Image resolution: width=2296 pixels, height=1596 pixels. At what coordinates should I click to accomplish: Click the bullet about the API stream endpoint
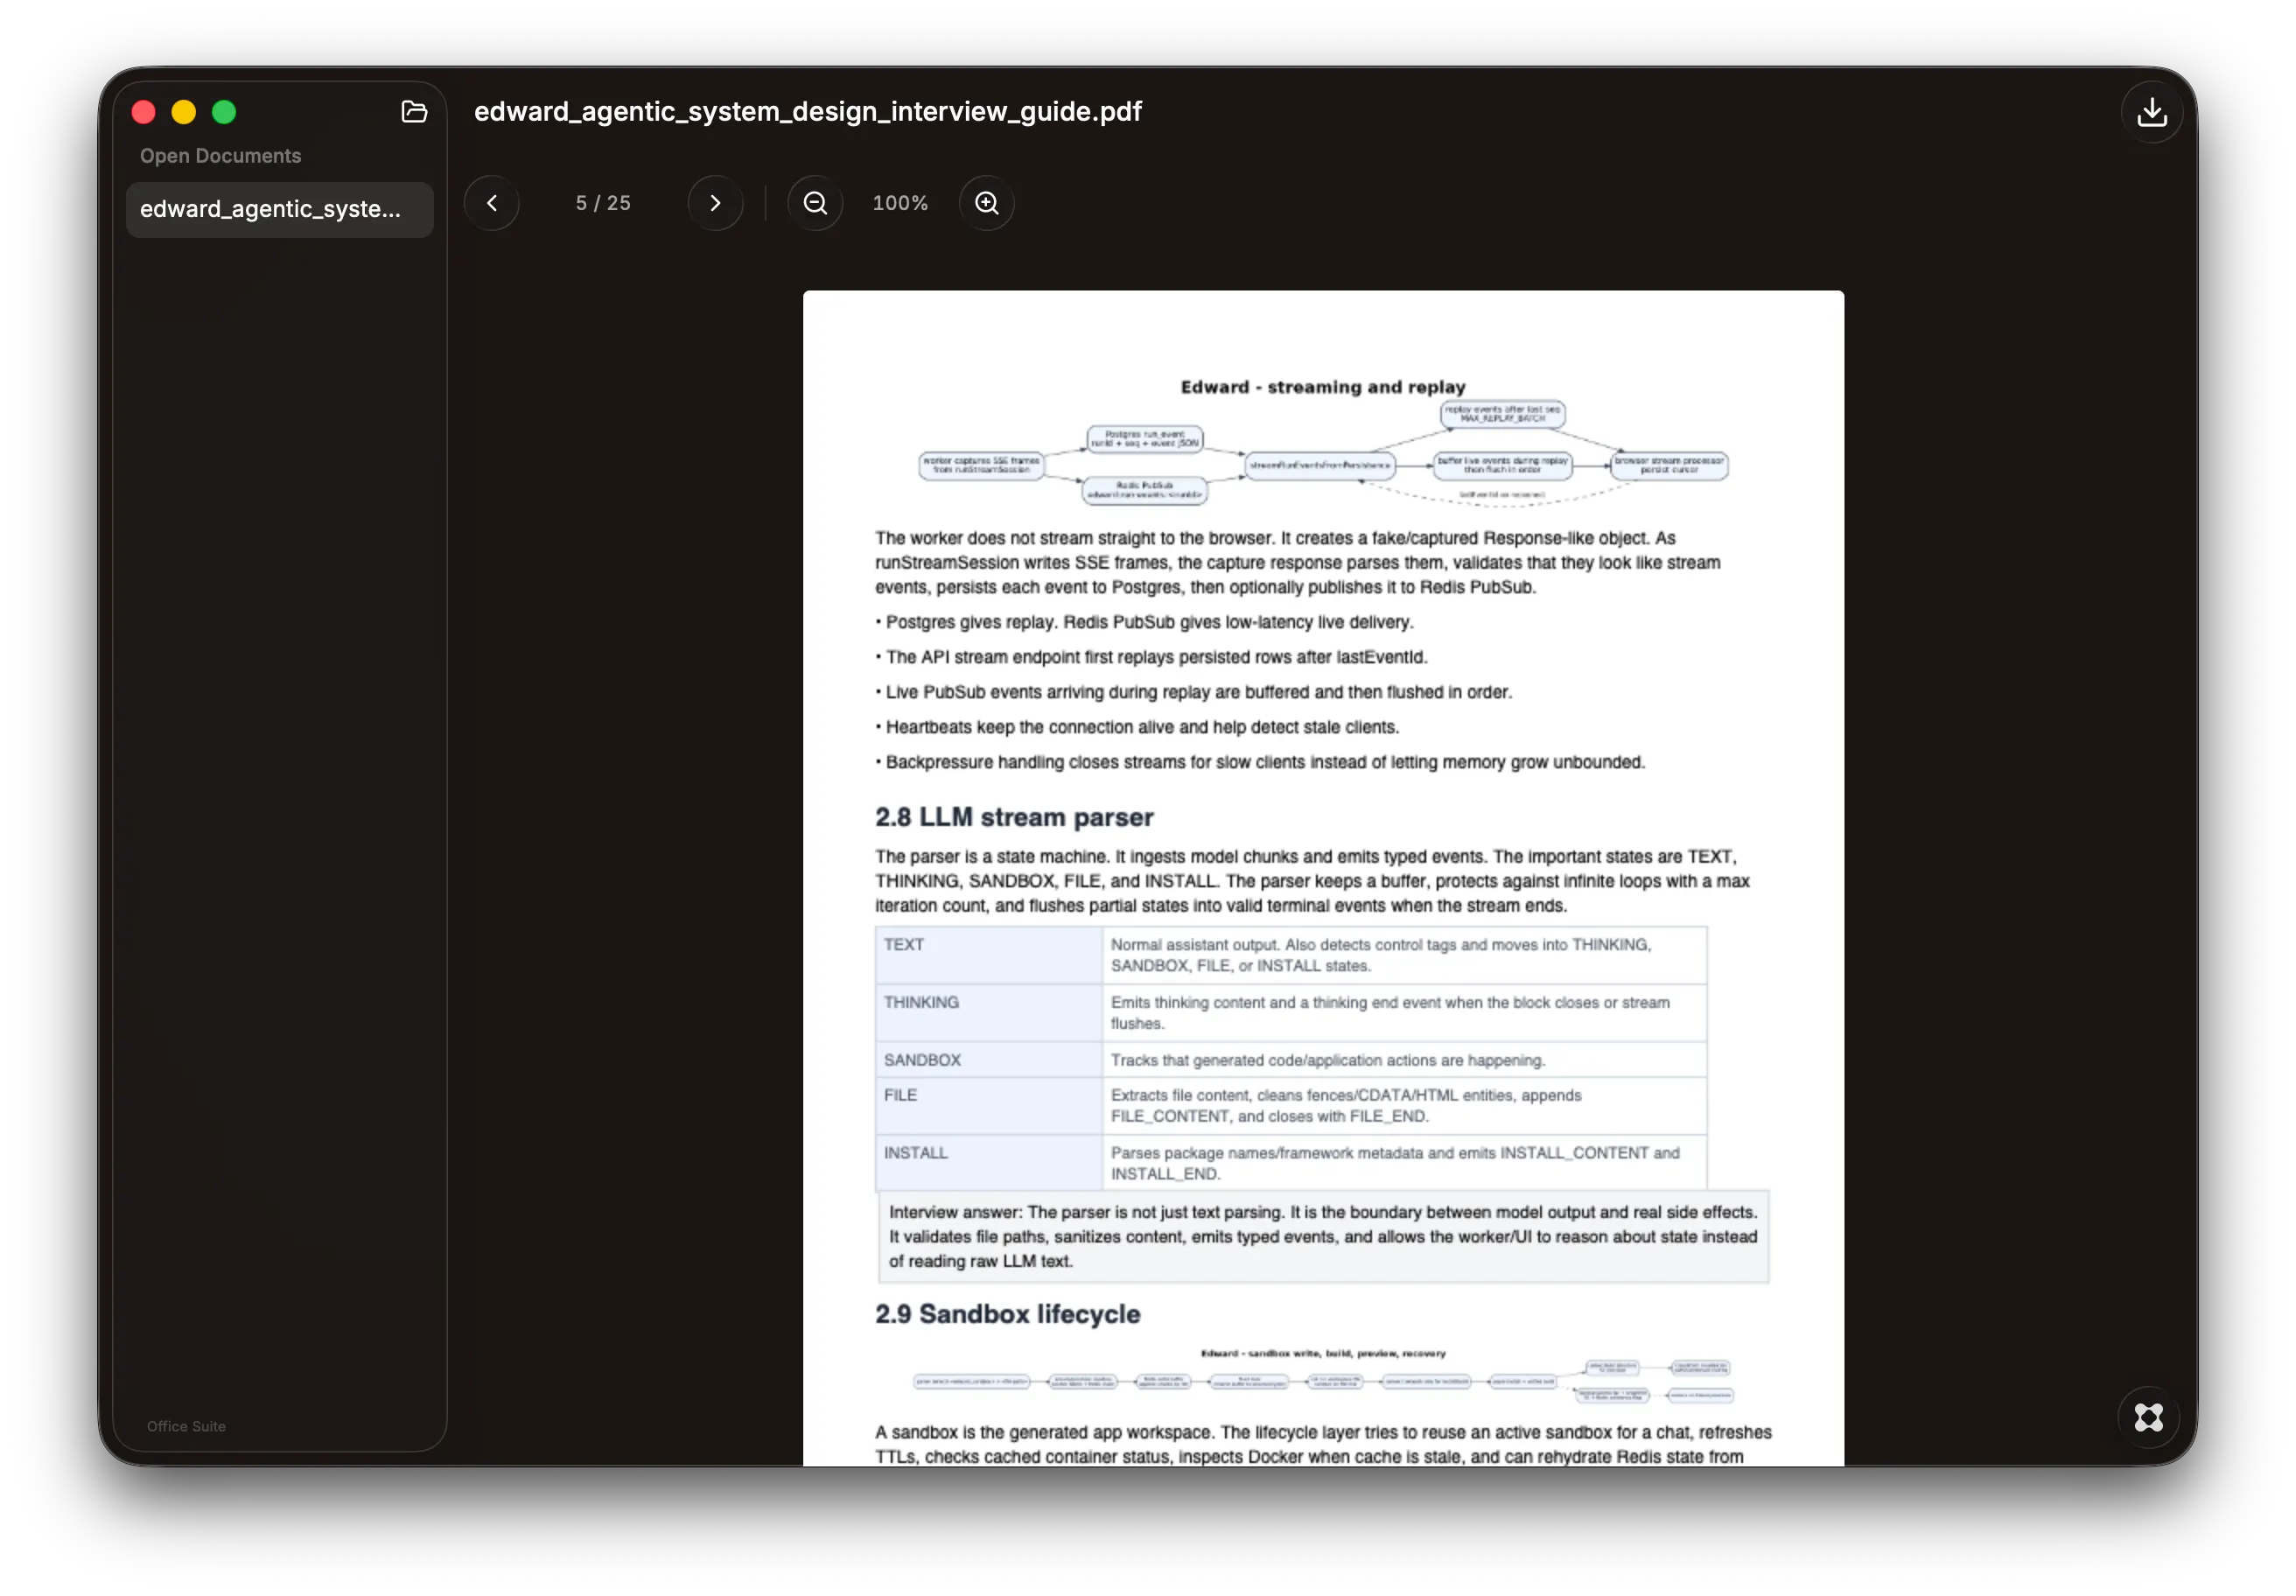pos(1151,657)
